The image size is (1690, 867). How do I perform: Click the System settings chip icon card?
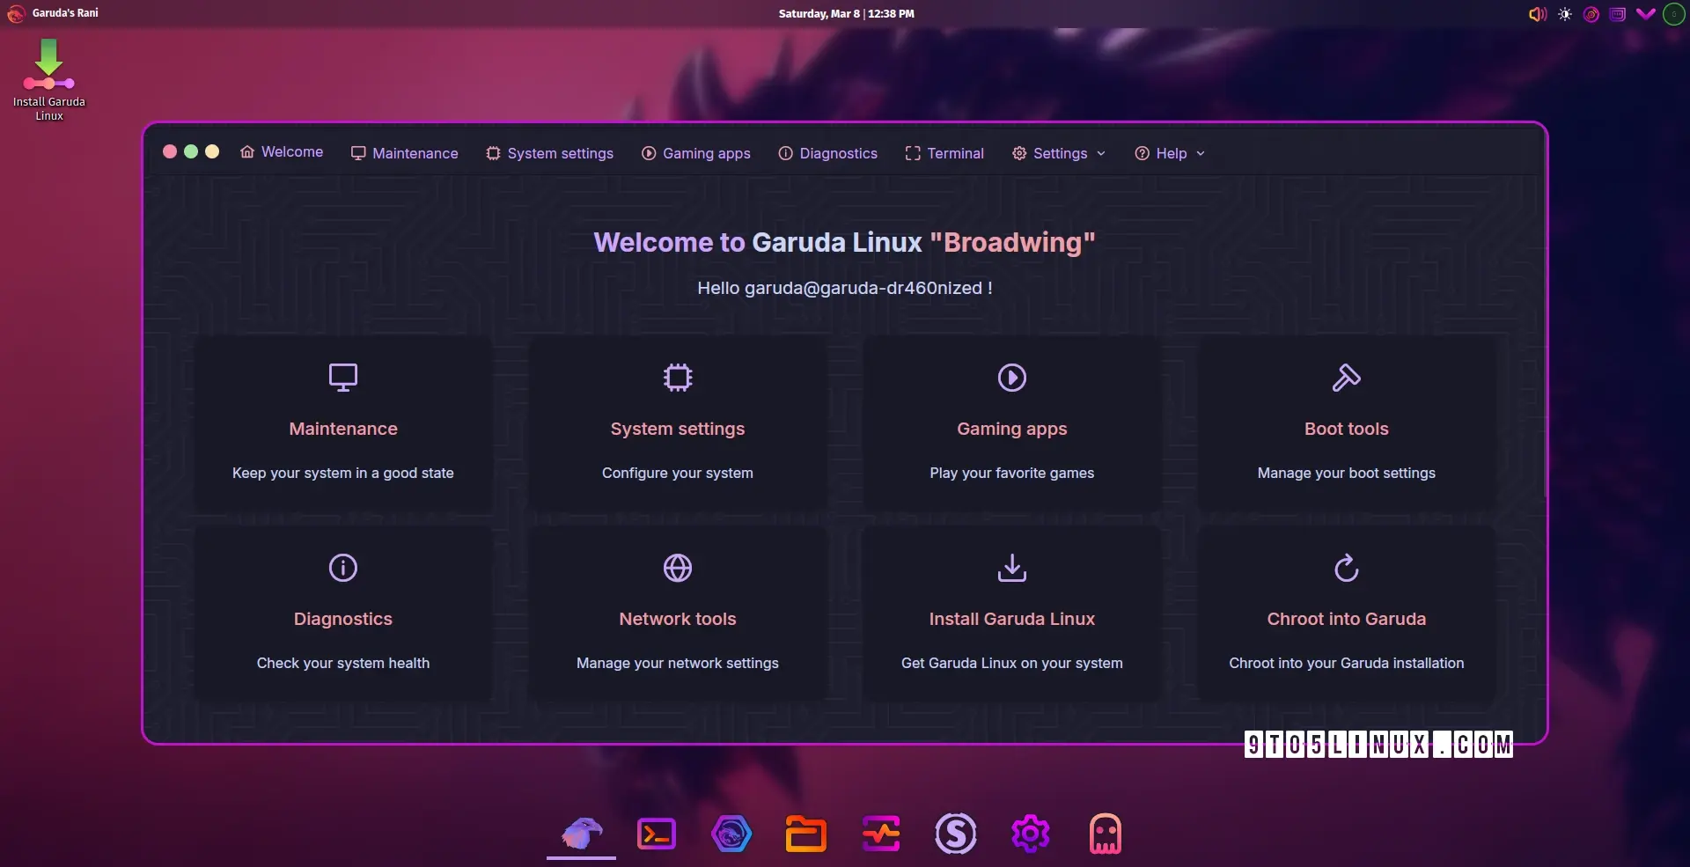pyautogui.click(x=678, y=378)
